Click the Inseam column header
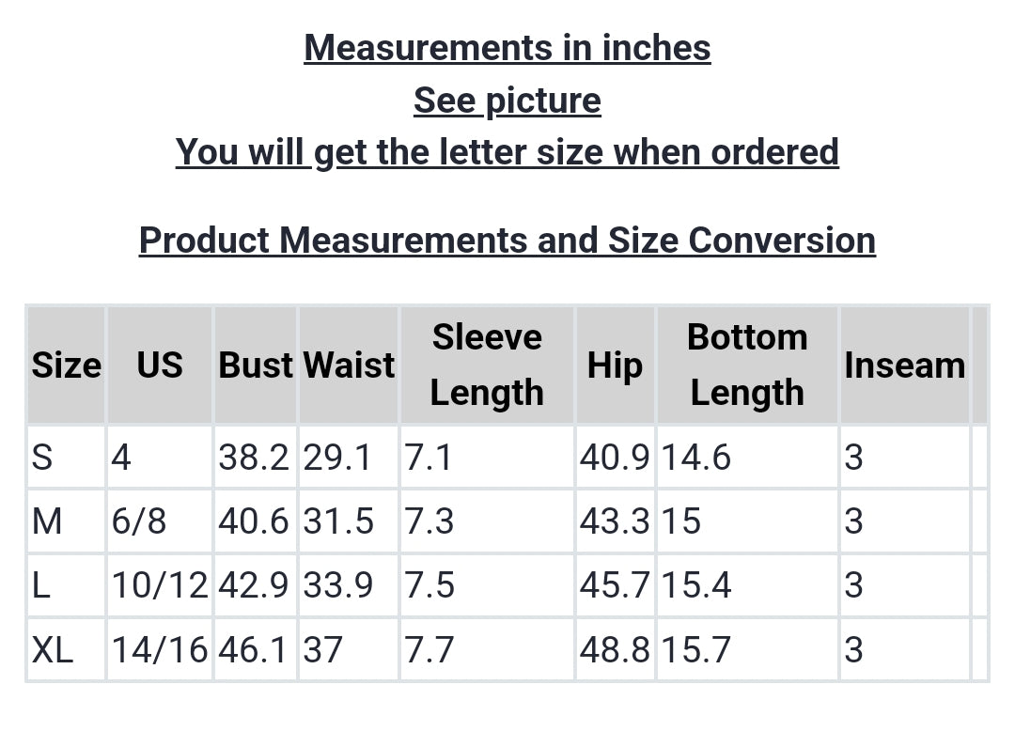The height and width of the screenshot is (731, 1015). coord(904,365)
